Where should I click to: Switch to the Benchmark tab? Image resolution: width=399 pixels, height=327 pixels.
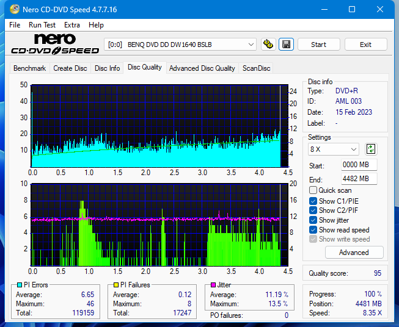tap(30, 68)
